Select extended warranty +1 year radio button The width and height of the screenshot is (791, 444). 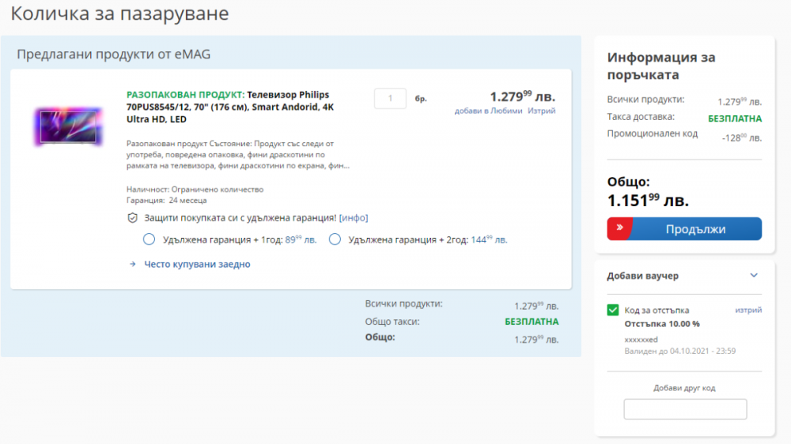click(x=149, y=239)
